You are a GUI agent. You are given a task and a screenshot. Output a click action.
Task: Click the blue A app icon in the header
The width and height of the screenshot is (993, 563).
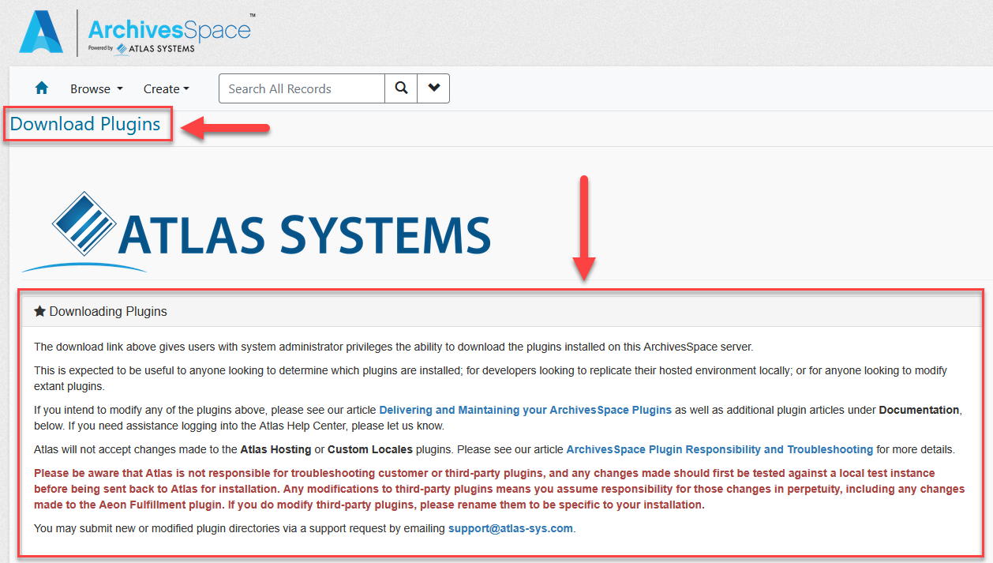click(41, 32)
